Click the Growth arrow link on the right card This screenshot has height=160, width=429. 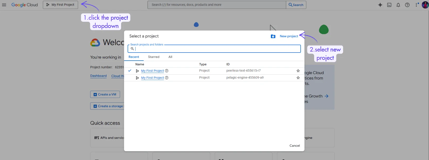coord(327,96)
